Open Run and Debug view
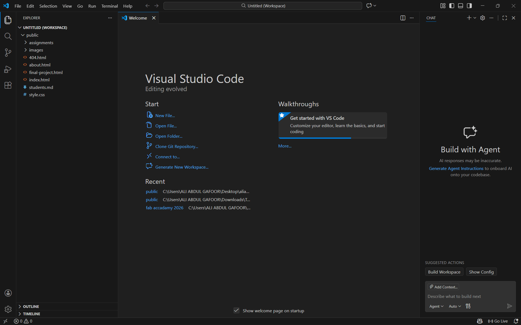This screenshot has width=521, height=325. click(8, 69)
